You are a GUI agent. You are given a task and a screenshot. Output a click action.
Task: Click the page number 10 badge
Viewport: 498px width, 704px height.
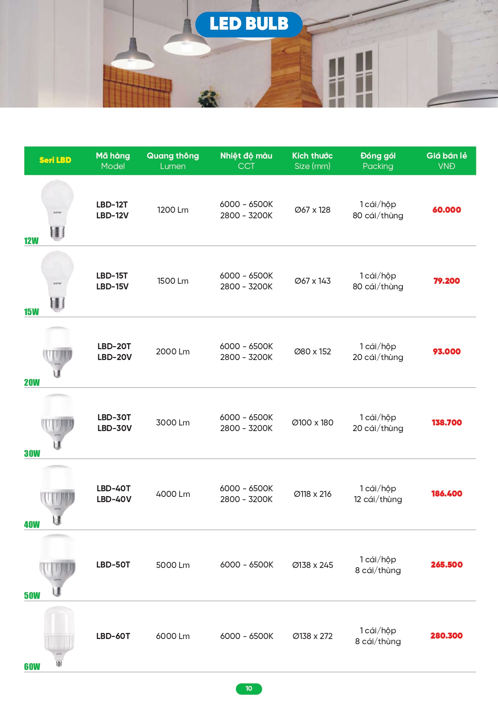tap(249, 688)
